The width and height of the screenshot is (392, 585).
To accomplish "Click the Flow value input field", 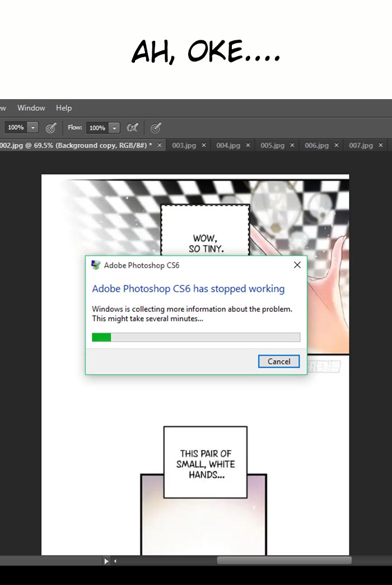I will point(97,128).
